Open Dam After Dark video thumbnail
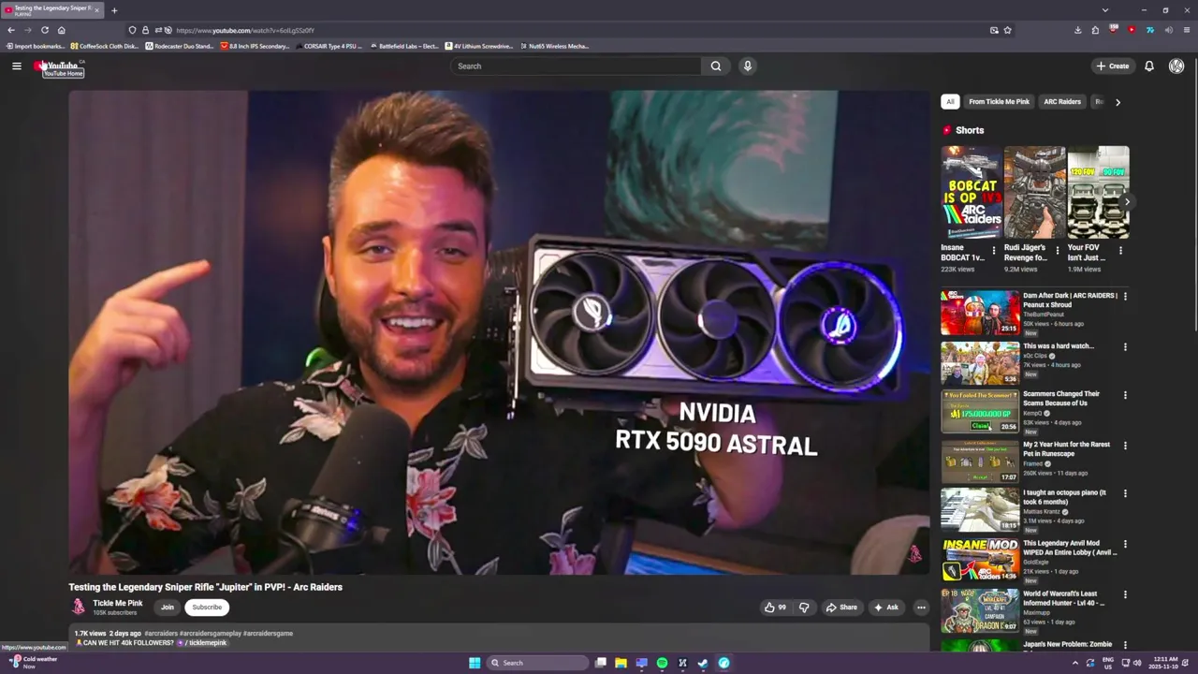Screen dimensions: 1198x674 tap(980, 313)
